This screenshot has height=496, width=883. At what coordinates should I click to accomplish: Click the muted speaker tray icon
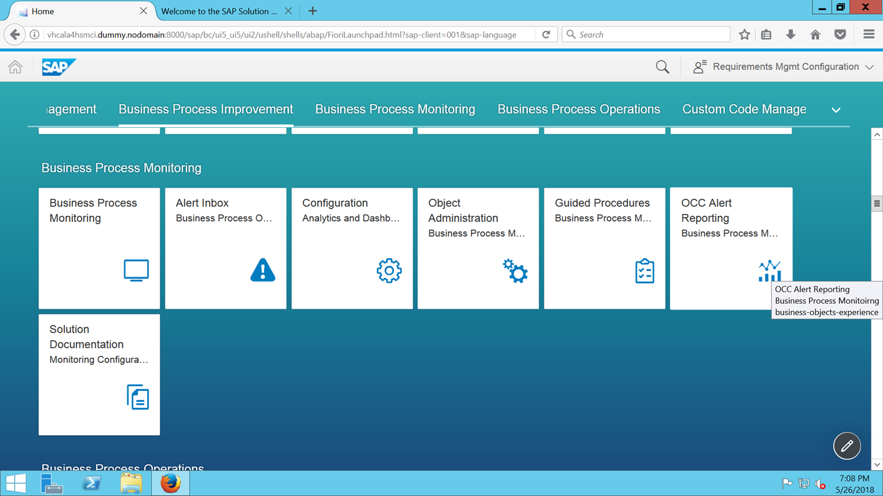click(820, 483)
